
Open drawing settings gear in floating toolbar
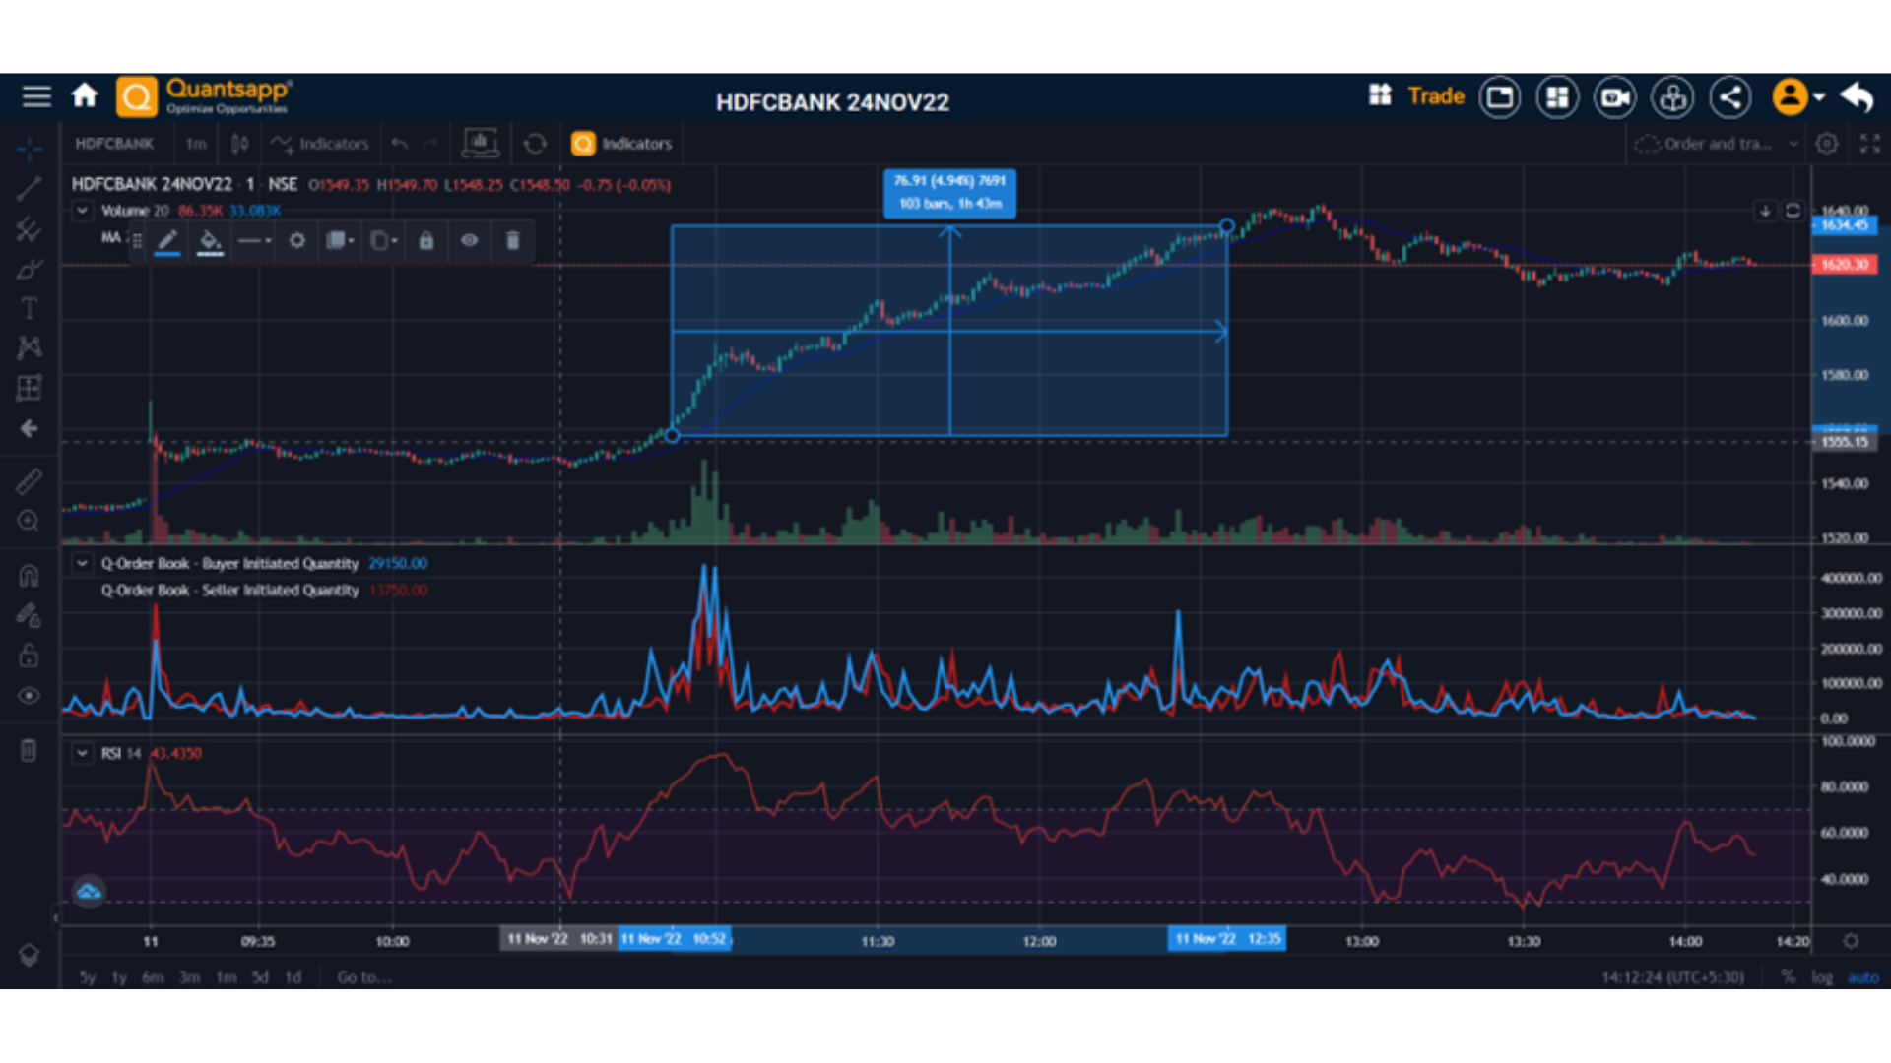tap(296, 241)
